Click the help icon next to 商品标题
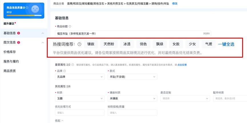The height and width of the screenshot is (123, 247). [x=70, y=26]
